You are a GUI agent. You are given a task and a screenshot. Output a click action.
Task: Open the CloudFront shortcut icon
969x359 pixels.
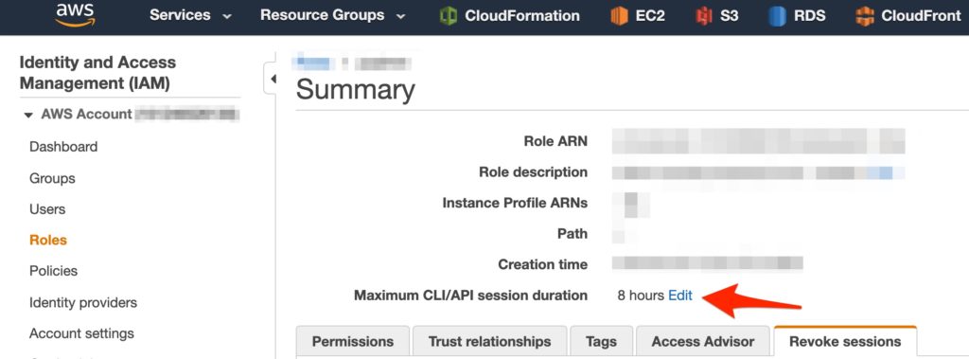coord(865,16)
